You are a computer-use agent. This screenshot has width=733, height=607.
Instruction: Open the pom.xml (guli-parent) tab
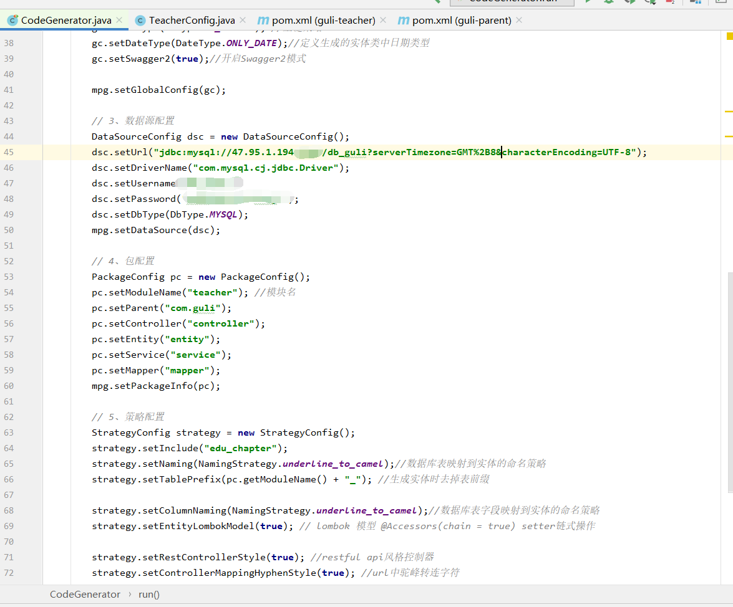[x=461, y=21]
